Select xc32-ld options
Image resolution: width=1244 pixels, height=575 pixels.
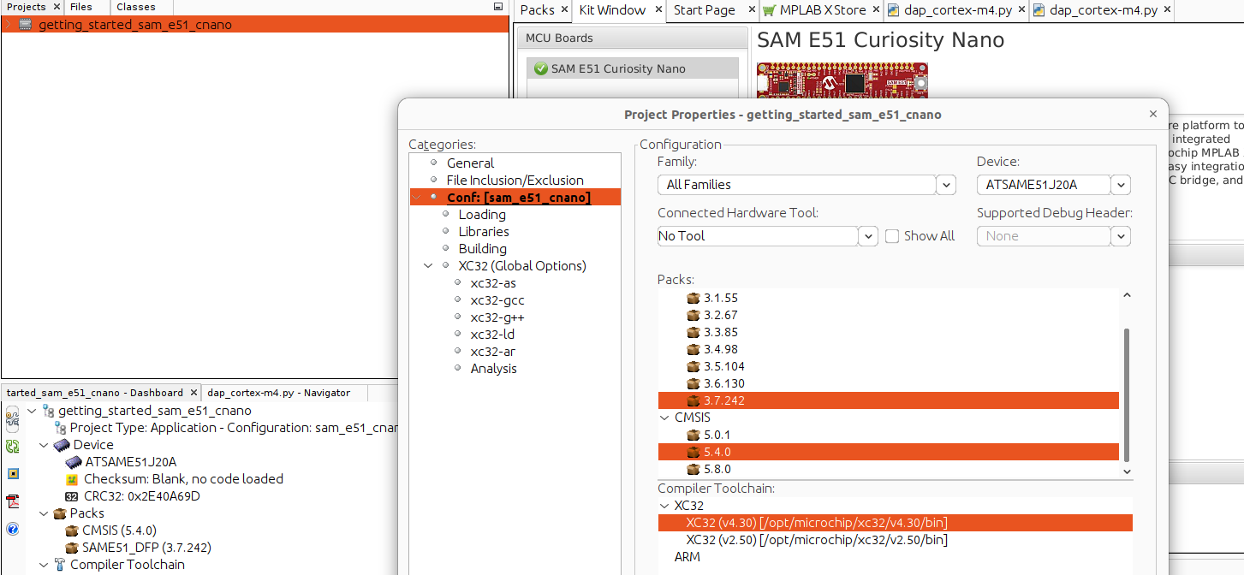pos(492,335)
